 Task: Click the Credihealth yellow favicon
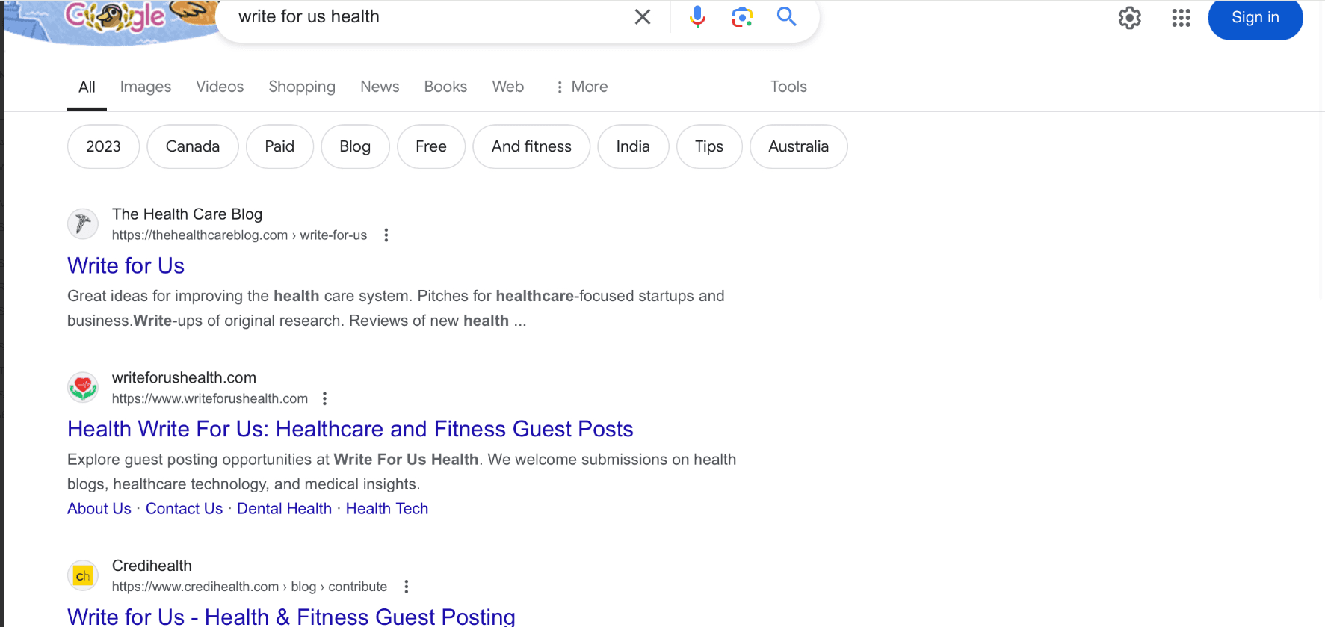(83, 575)
